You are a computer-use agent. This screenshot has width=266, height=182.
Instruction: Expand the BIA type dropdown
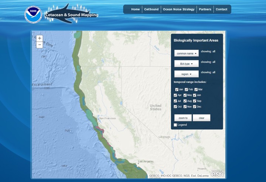[187, 64]
